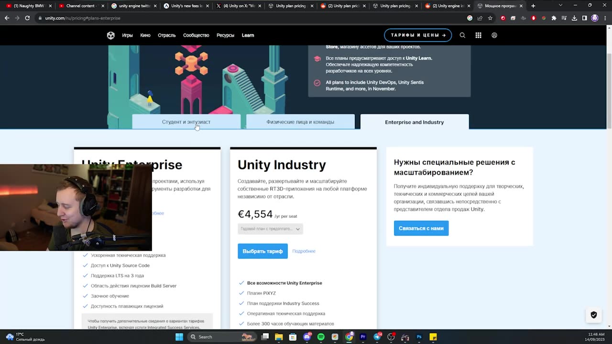Click План поддержки Industry Success text
The image size is (612, 344).
coord(283,303)
